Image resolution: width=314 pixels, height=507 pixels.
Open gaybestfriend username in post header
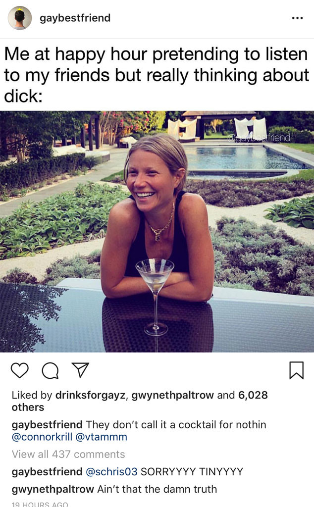[75, 18]
